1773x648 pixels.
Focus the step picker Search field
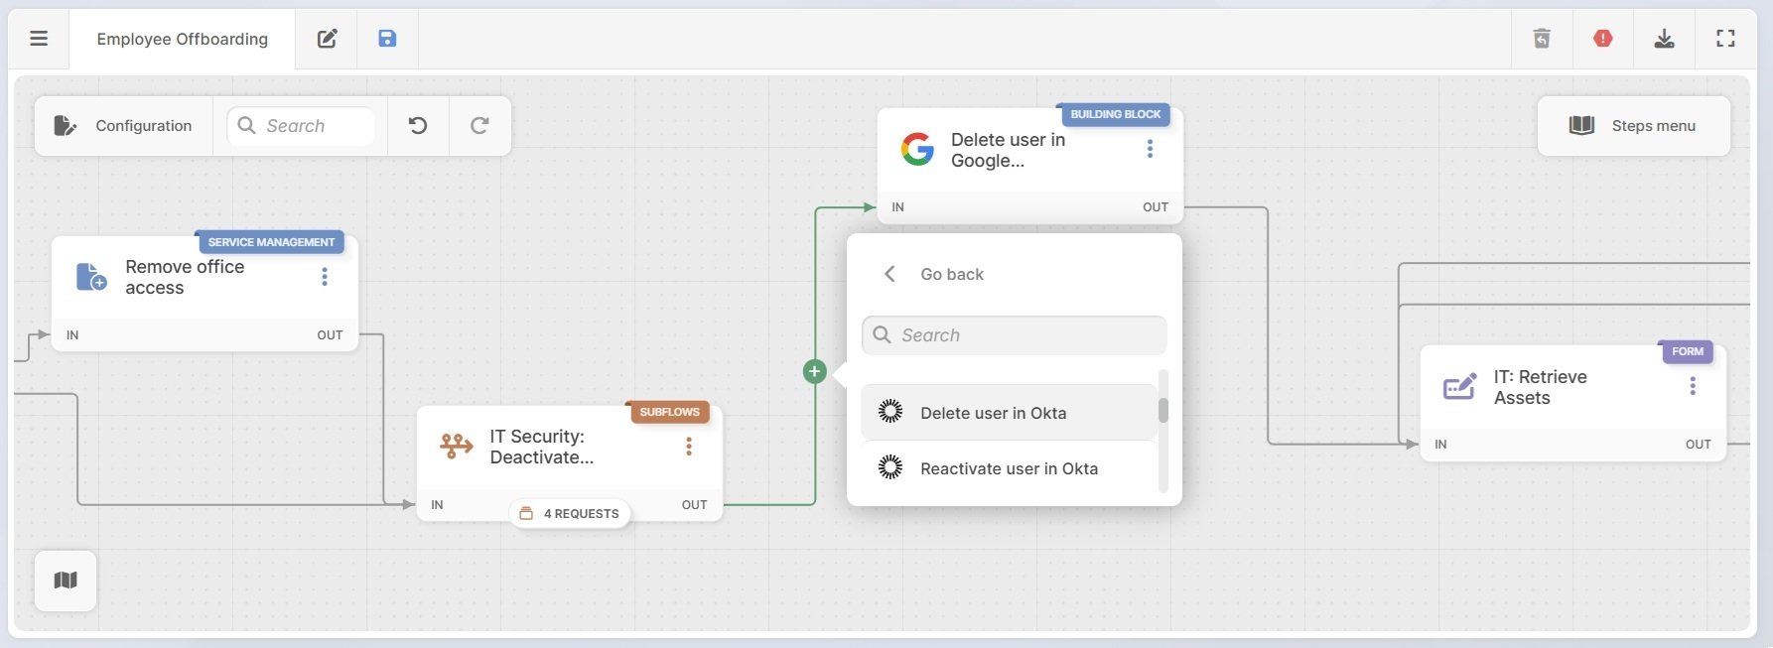click(1015, 335)
